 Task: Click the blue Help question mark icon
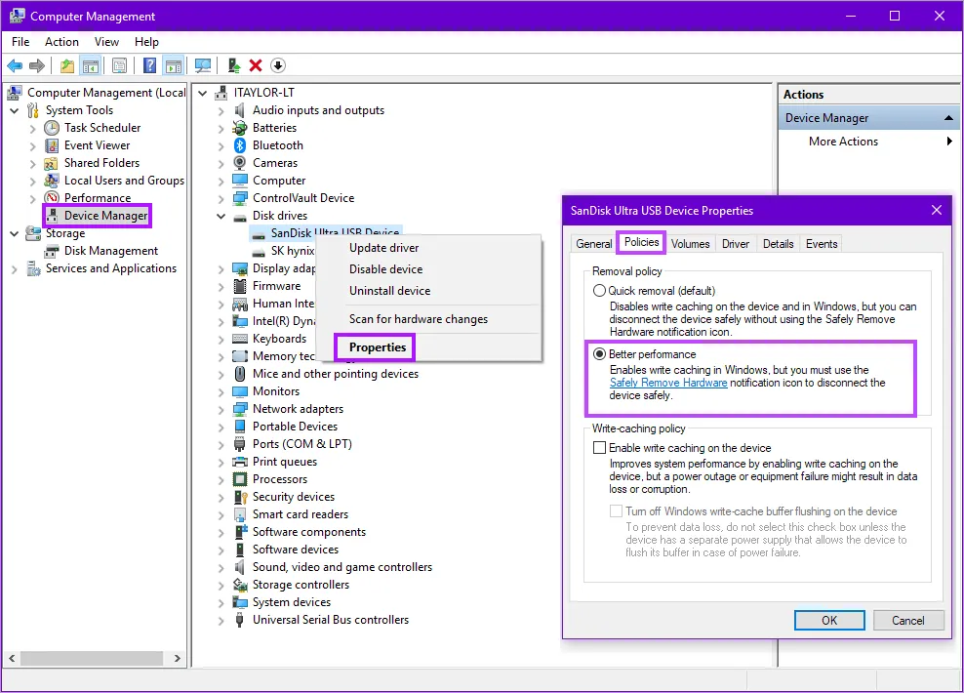[149, 65]
